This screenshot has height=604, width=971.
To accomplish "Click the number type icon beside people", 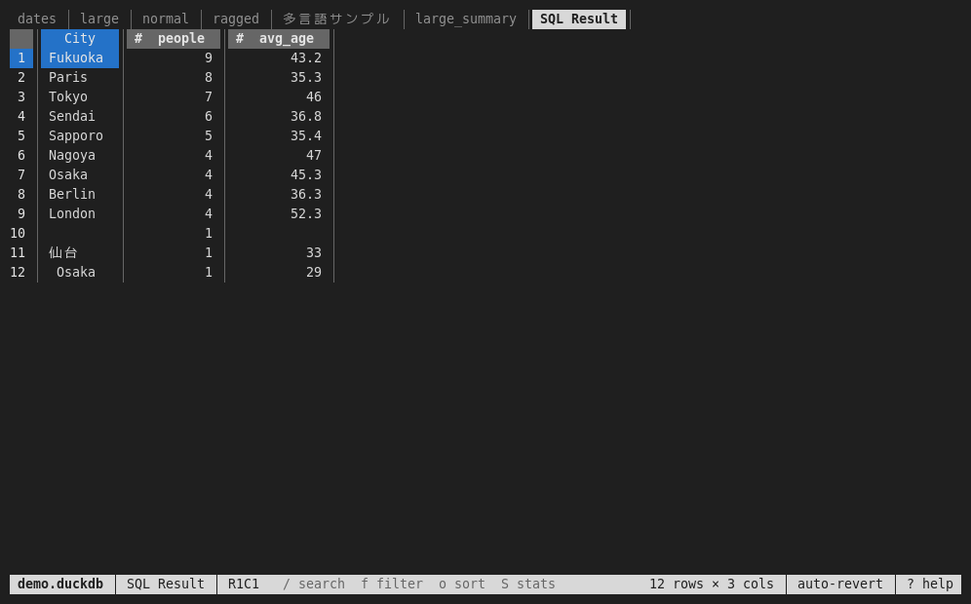I will pos(138,38).
